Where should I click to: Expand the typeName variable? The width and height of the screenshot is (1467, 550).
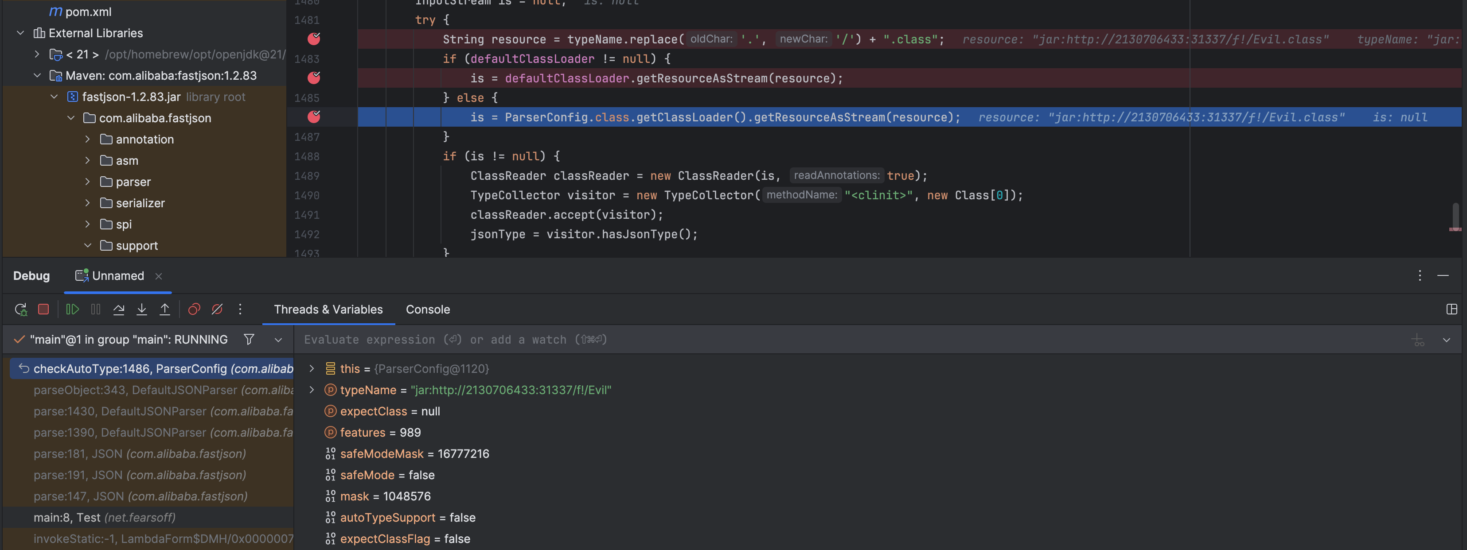coord(312,390)
